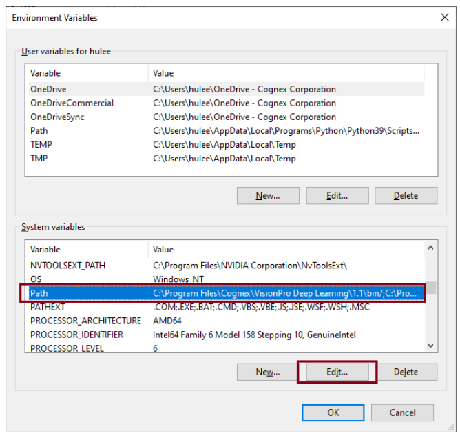This screenshot has width=460, height=438.
Task: Close the Environment Variables dialog
Action: [x=444, y=17]
